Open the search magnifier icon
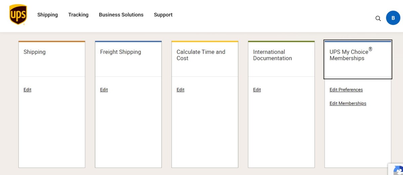This screenshot has width=403, height=175. click(378, 18)
